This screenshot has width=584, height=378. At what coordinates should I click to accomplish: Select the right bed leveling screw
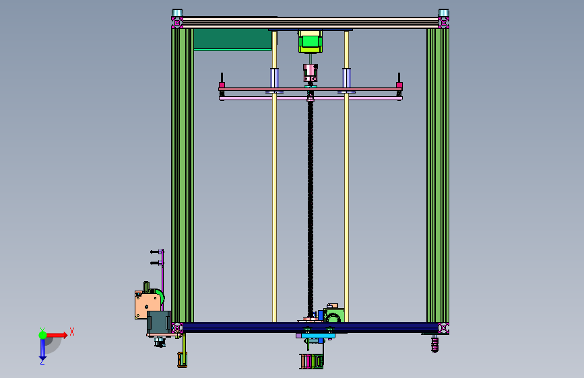(x=399, y=81)
